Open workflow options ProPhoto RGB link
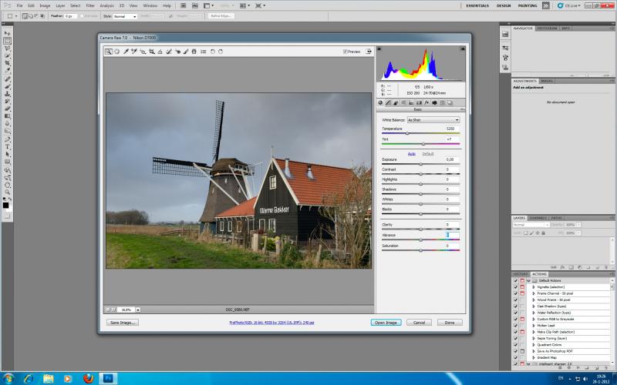The width and height of the screenshot is (617, 385). click(271, 323)
